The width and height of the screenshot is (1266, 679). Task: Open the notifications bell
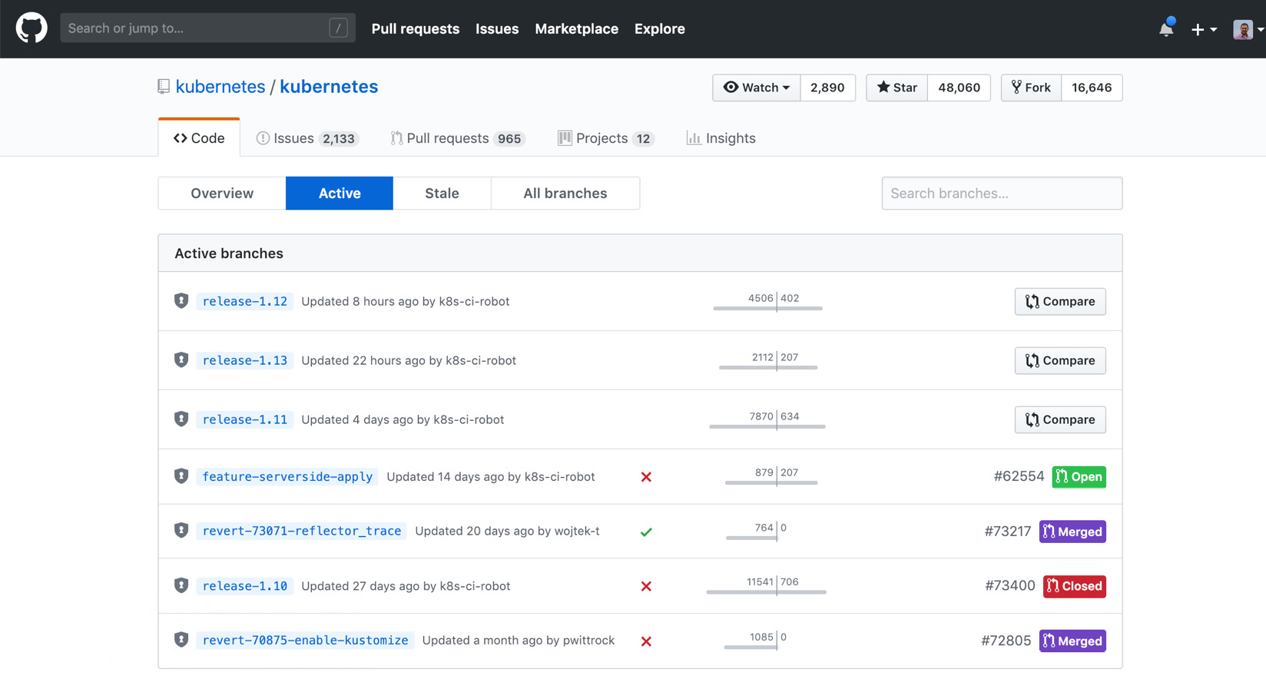click(x=1166, y=28)
